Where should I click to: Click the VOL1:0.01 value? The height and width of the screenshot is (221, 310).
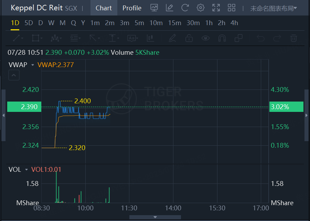pyautogui.click(x=46, y=170)
